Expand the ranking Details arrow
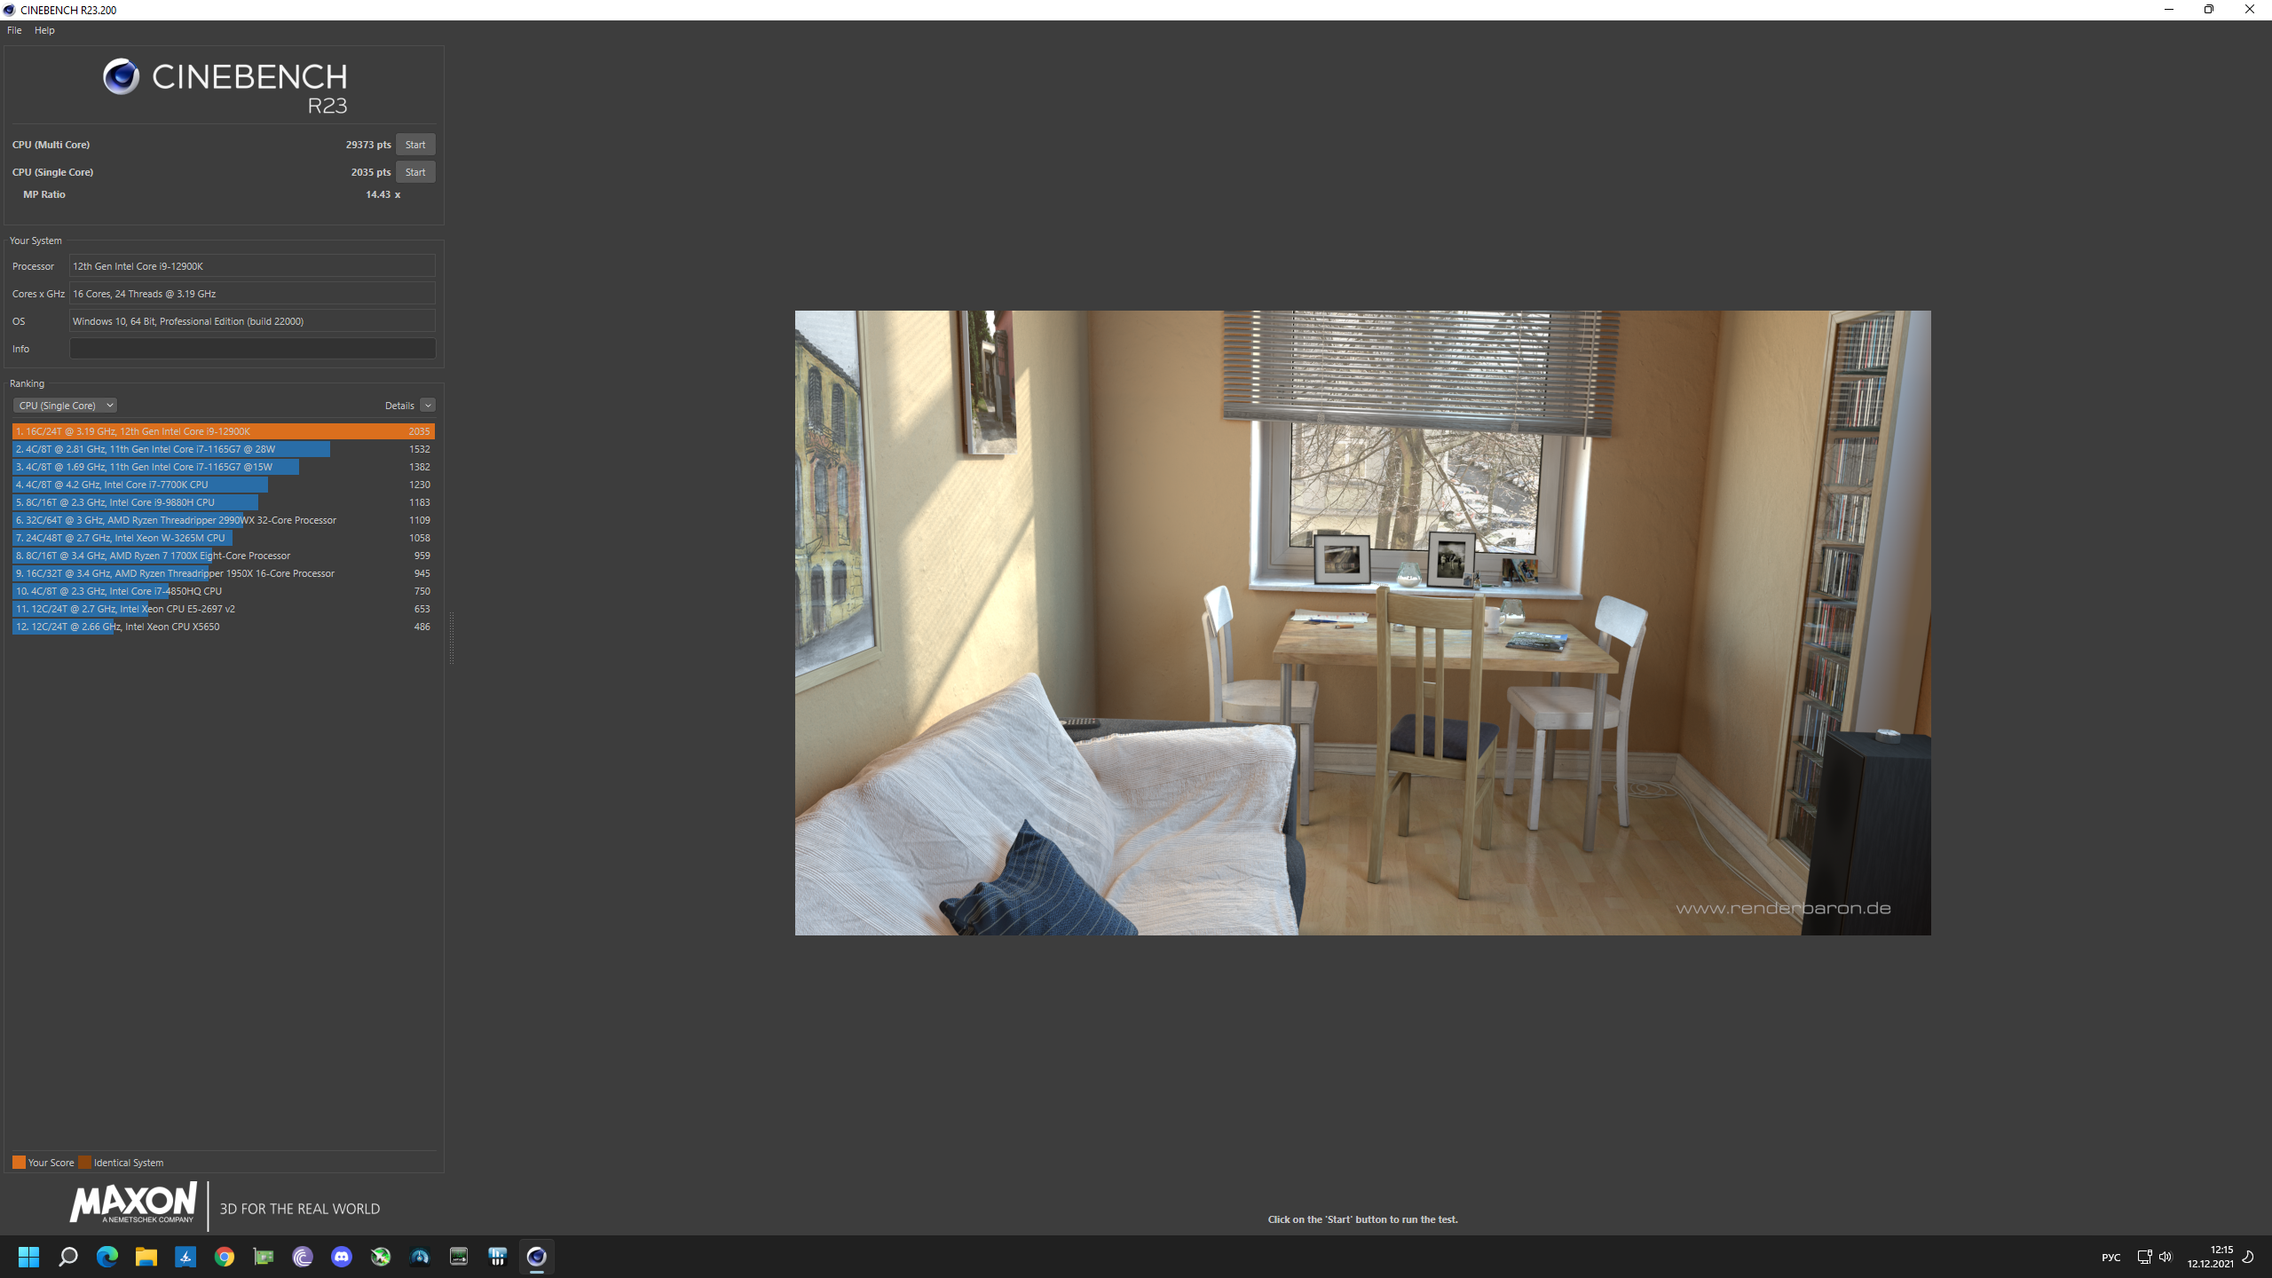 [x=428, y=406]
